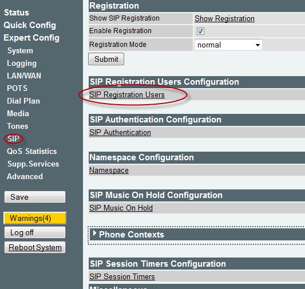305x289 pixels.
Task: Open SIP Registration Users link
Action: click(127, 95)
